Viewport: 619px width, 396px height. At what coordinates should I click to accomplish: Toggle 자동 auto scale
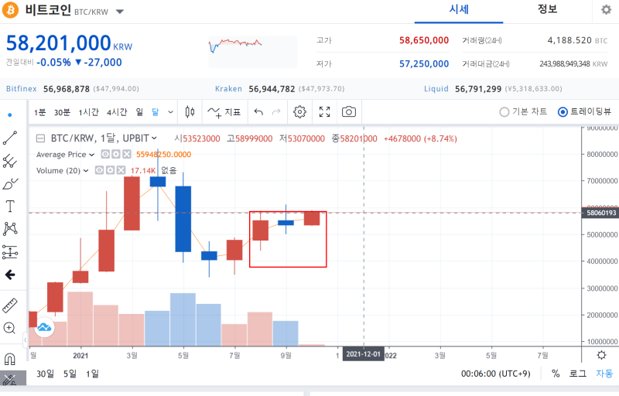coord(604,374)
